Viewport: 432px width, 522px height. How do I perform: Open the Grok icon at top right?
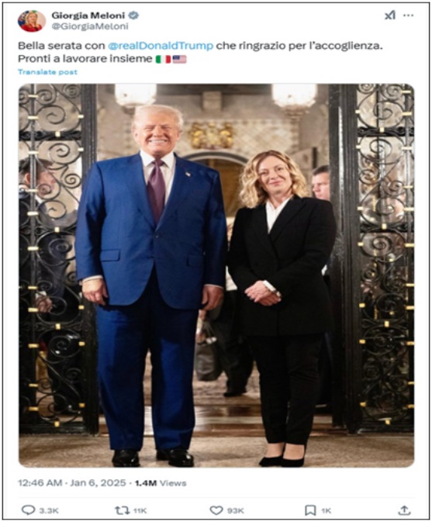click(390, 16)
